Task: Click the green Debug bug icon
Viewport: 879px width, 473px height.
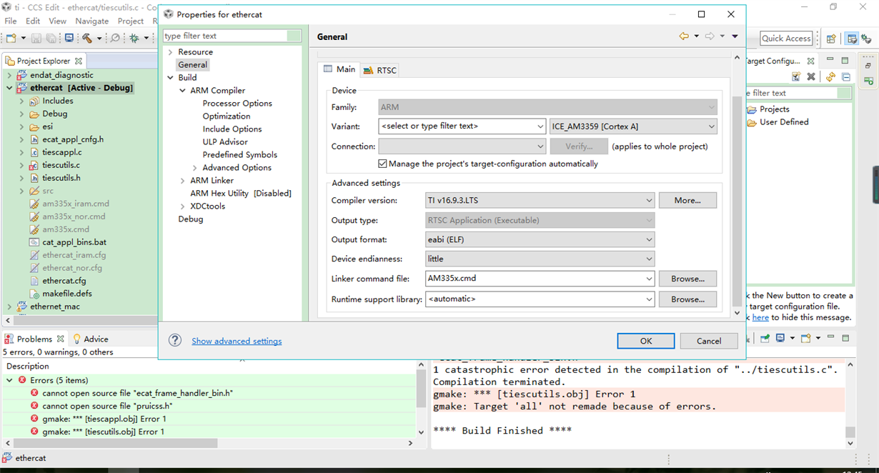Action: [134, 38]
